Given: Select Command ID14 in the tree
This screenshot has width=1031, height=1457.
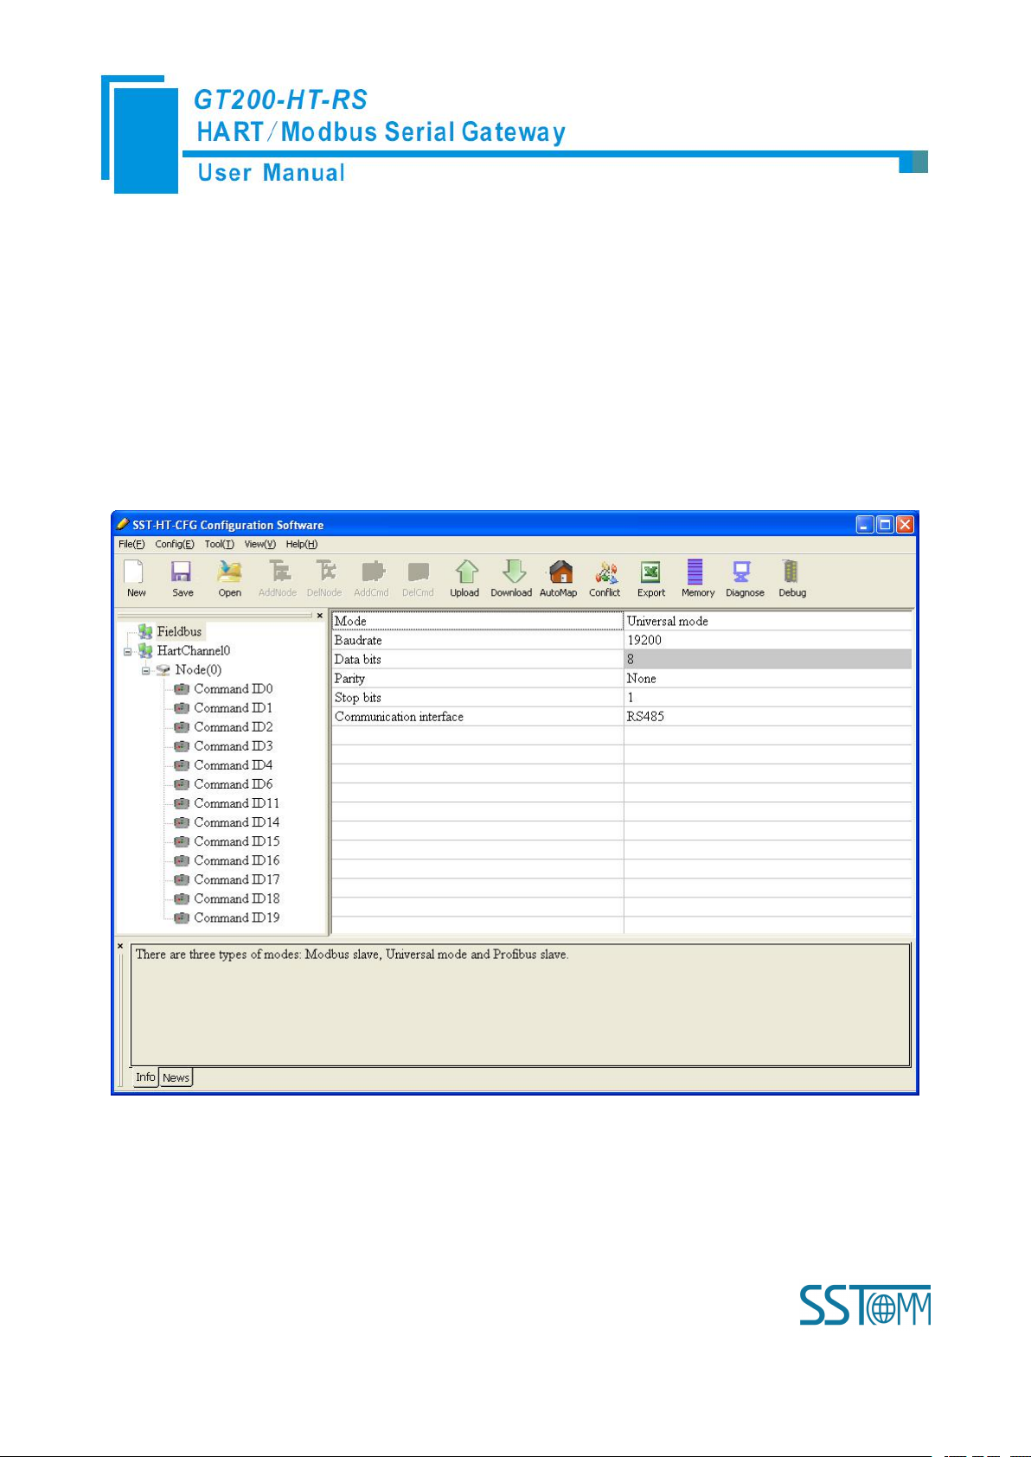Looking at the screenshot, I should point(237,822).
